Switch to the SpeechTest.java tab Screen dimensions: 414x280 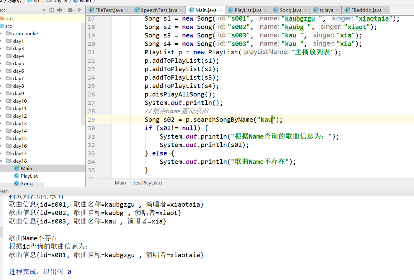tap(159, 10)
